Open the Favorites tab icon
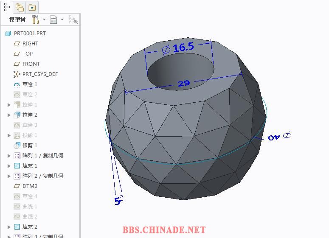Screen dimensions: 329x238 (x=32, y=8)
